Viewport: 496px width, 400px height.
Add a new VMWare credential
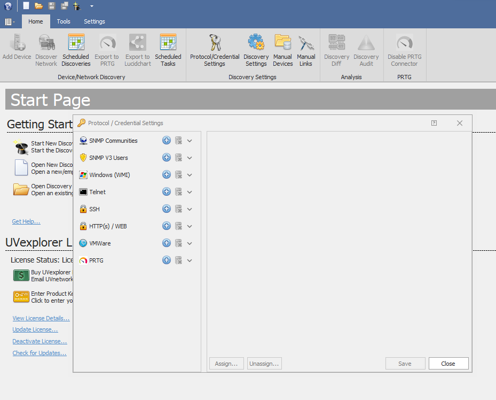coord(167,243)
